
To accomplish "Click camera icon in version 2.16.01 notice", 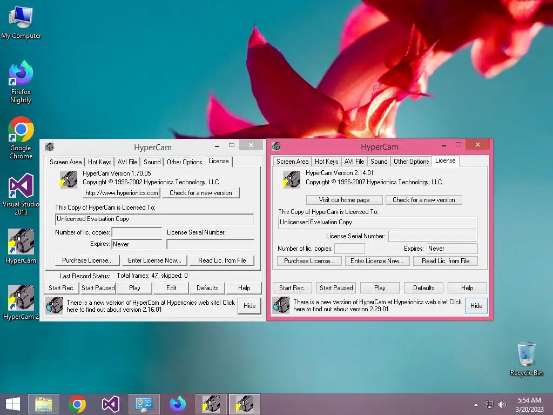I will point(55,306).
